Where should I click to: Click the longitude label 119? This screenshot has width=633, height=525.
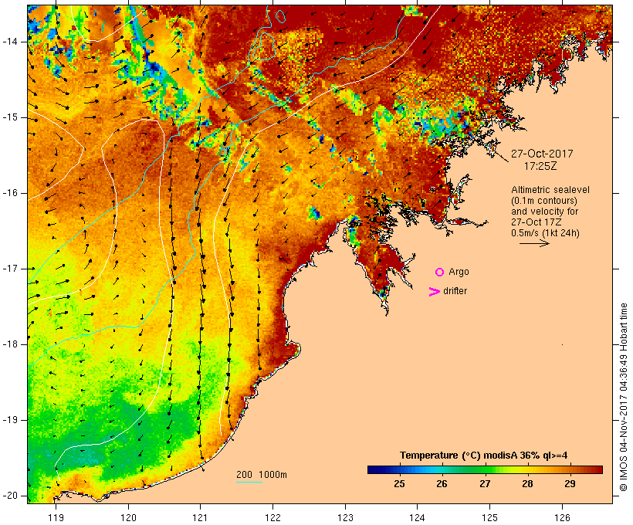tap(56, 517)
